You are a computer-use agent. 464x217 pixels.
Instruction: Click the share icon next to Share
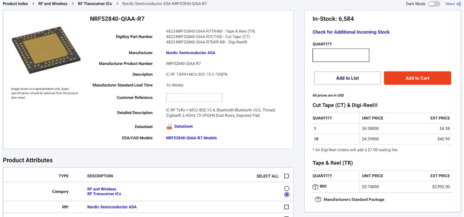pyautogui.click(x=458, y=4)
